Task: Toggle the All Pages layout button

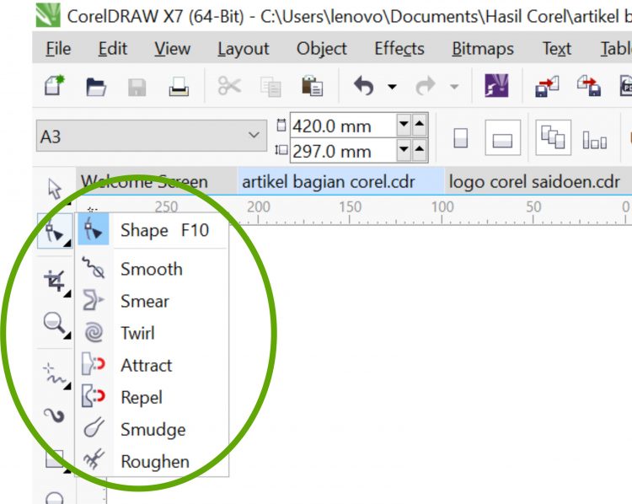Action: point(553,137)
